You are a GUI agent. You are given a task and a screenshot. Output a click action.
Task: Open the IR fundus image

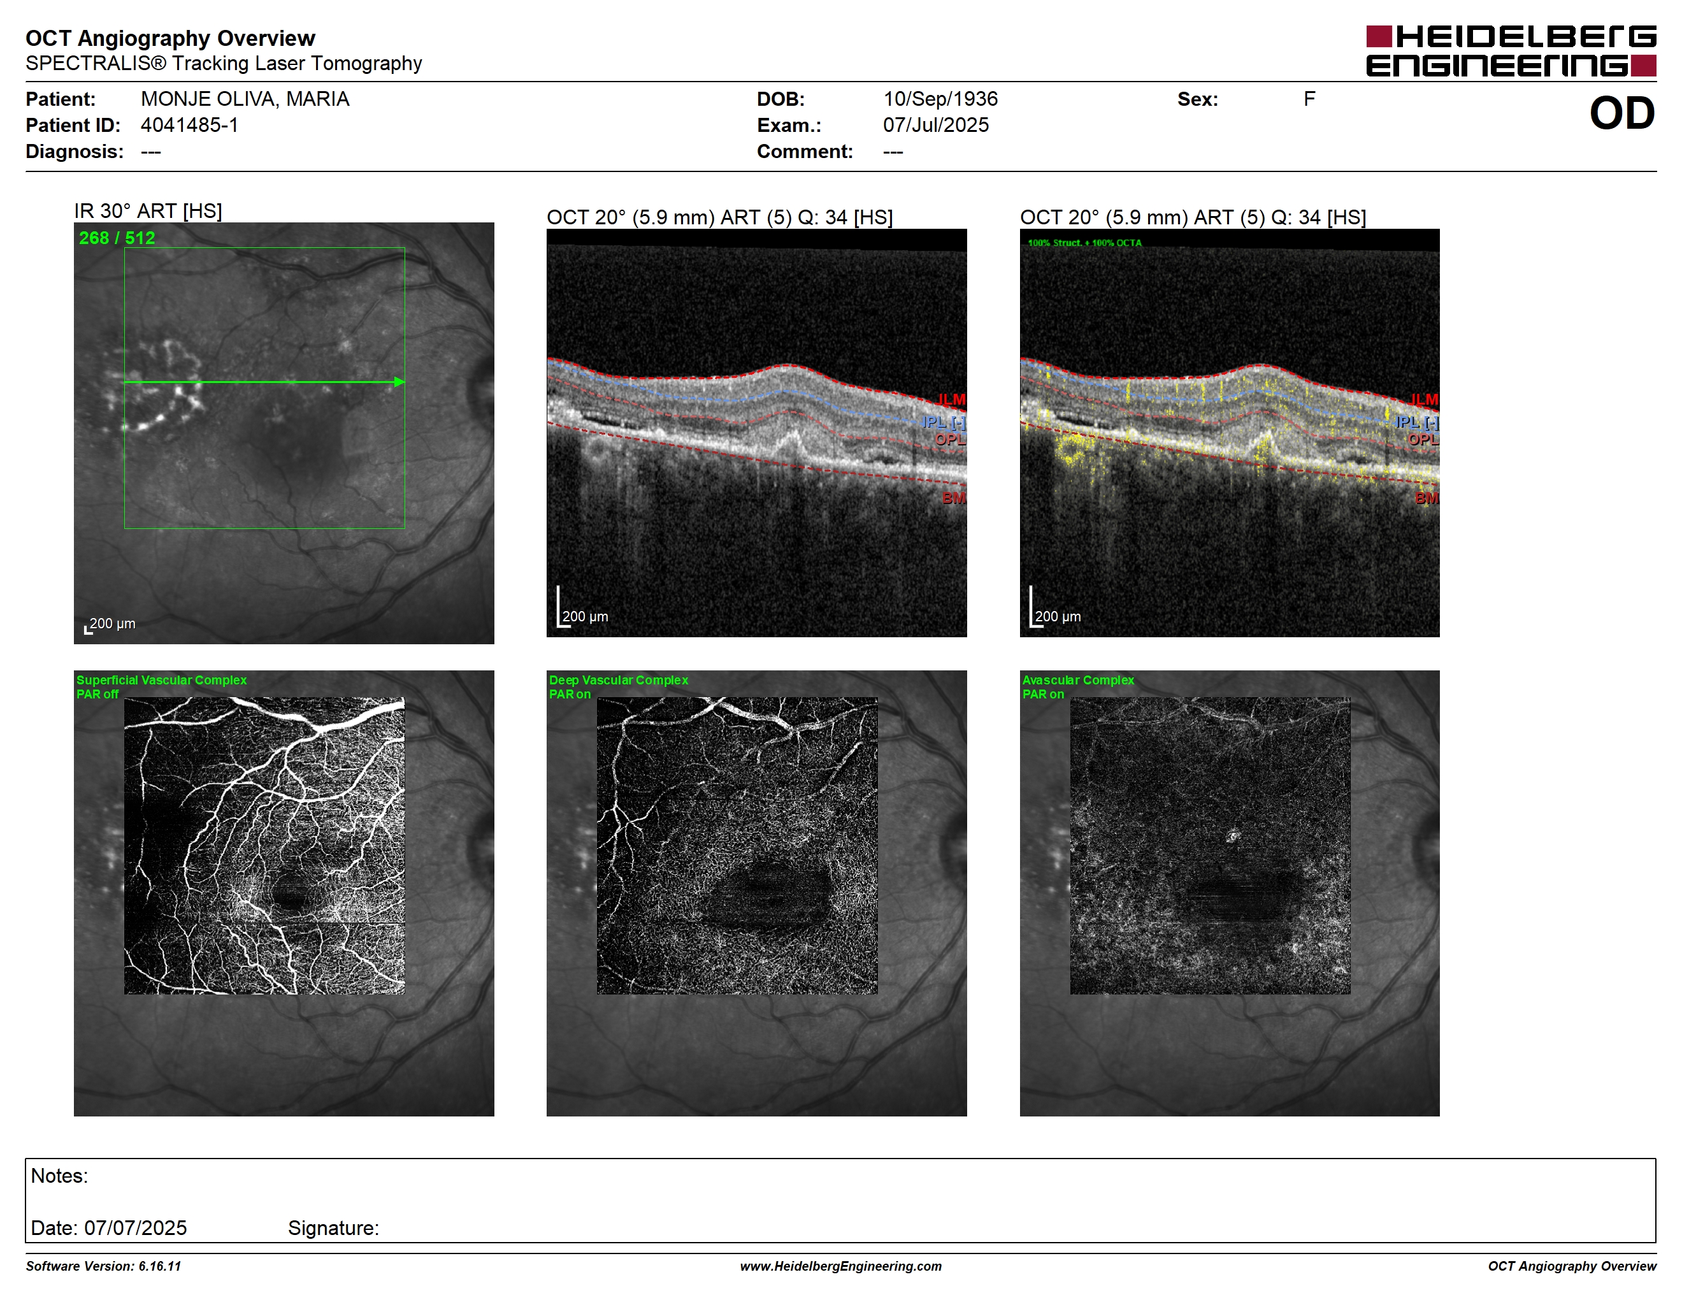(284, 433)
